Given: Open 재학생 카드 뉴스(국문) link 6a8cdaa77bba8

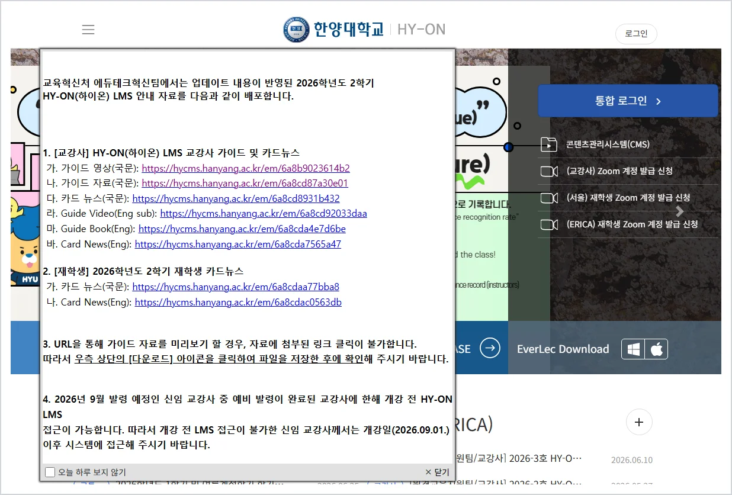Looking at the screenshot, I should [x=236, y=287].
